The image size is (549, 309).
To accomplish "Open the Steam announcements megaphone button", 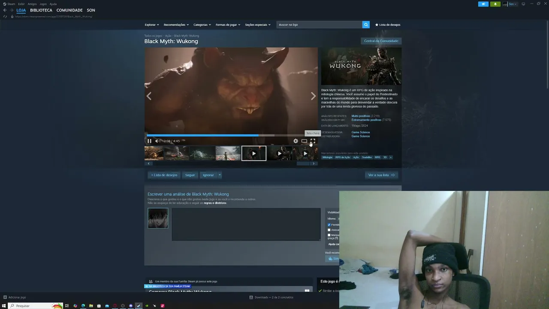I will tap(483, 4).
